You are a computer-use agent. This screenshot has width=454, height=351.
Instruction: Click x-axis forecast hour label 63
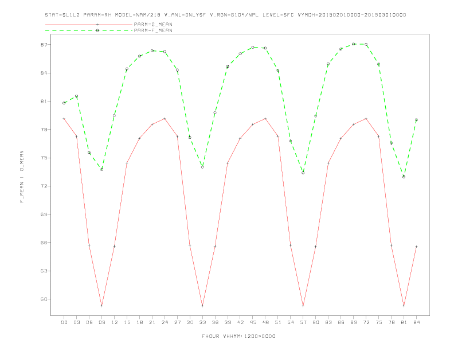[328, 322]
